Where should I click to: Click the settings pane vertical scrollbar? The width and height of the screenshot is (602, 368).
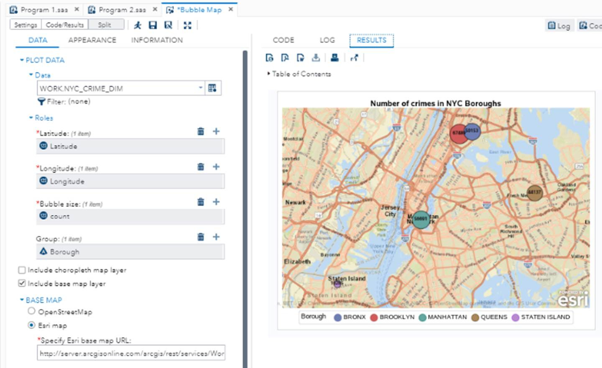[x=245, y=209]
